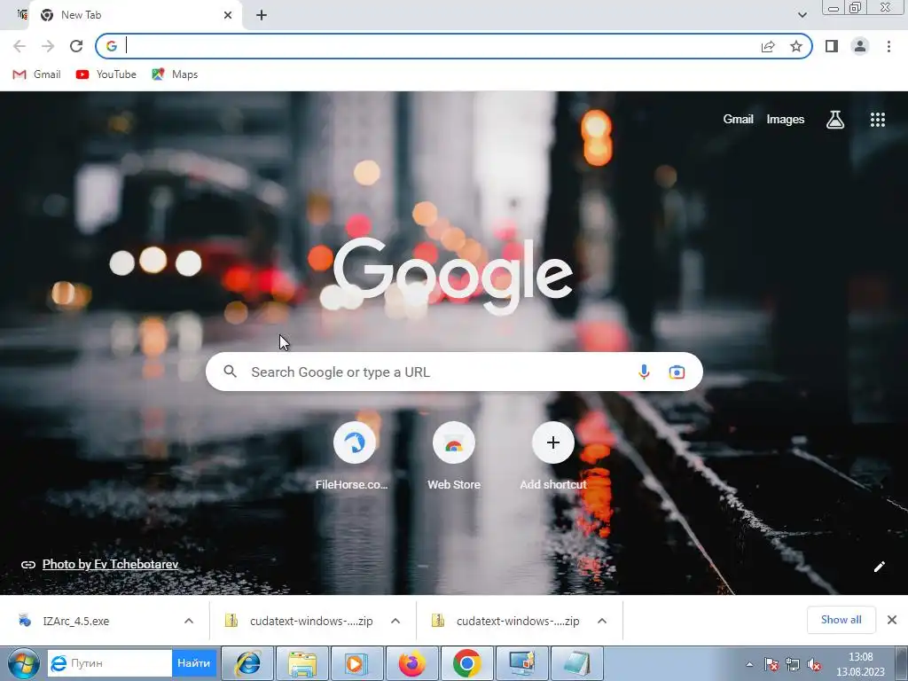
Task: Open the network status tray icon
Action: pyautogui.click(x=792, y=664)
